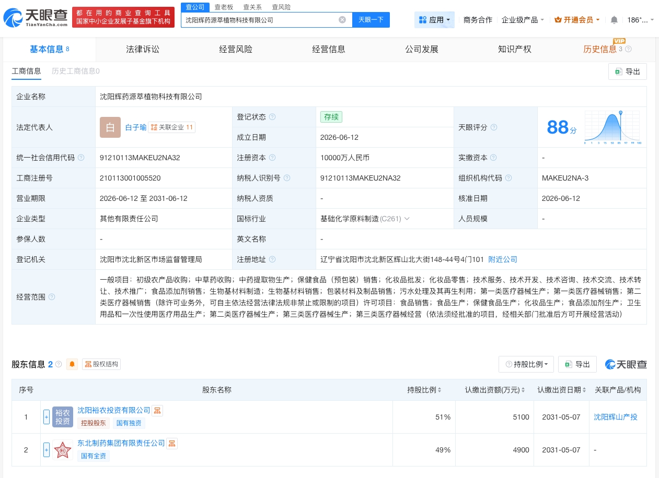This screenshot has height=478, width=659.
Task: Click help icon next to 历史信息 tab
Action: pos(628,49)
